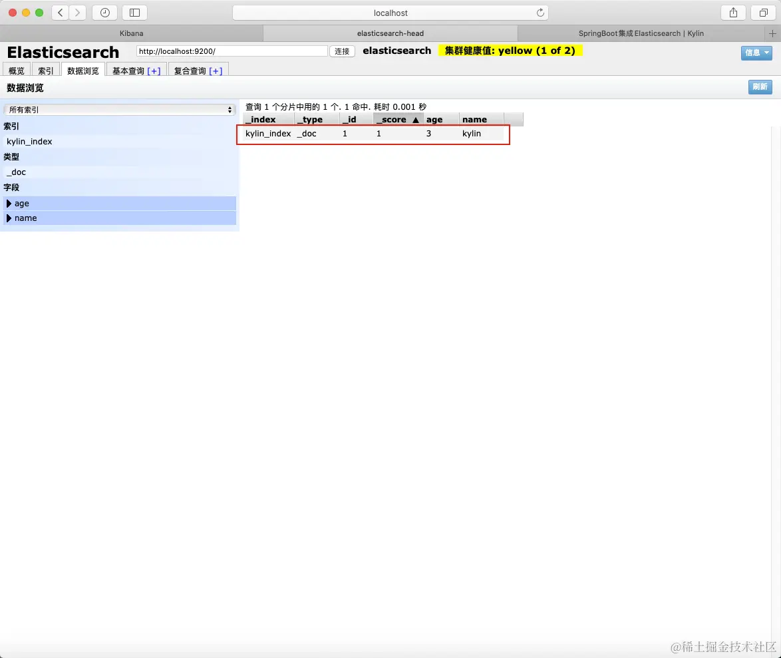Open browsing history via the clock icon

[104, 12]
